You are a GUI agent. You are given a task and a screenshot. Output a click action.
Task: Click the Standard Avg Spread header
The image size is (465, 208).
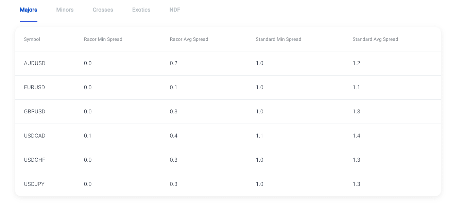point(375,39)
